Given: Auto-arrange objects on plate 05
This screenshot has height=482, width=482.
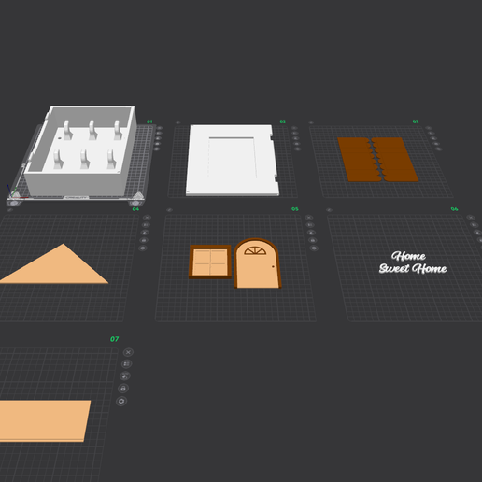Looking at the screenshot, I should click(310, 225).
